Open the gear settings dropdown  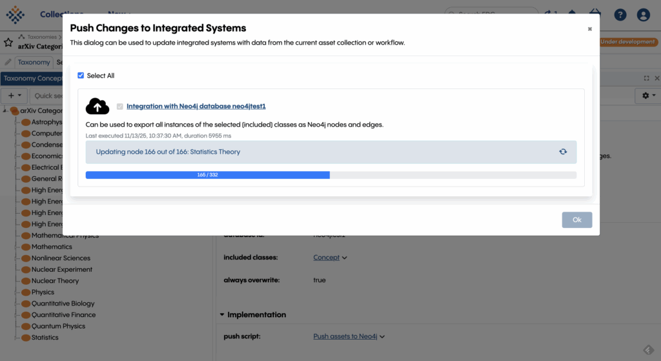pyautogui.click(x=646, y=96)
